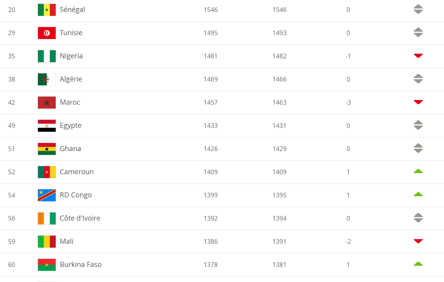Click the Egypte flag icon
444x282 pixels.
click(x=47, y=126)
